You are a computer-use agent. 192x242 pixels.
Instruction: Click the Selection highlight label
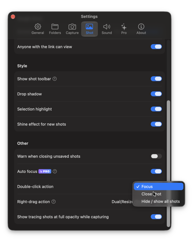[34, 109]
